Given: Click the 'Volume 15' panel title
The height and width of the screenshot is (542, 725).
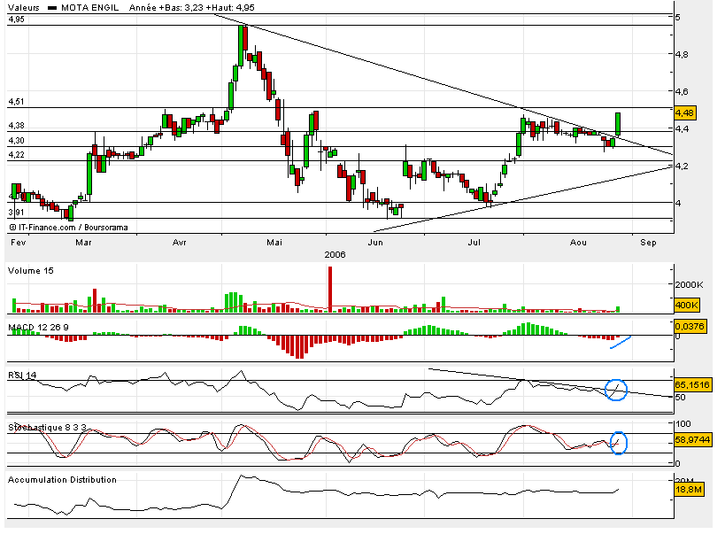Looking at the screenshot, I should [x=31, y=271].
